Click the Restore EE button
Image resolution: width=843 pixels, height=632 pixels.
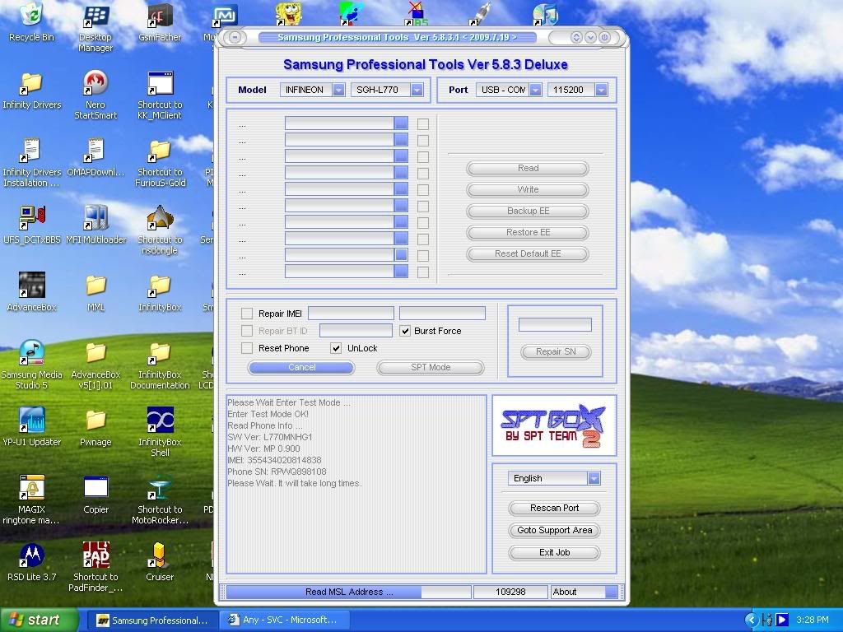tap(528, 233)
